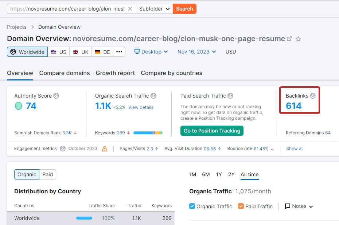Viewport: 339px width, 225px height.
Task: Click the Paid Search Traffic globe icon
Action: (230, 96)
